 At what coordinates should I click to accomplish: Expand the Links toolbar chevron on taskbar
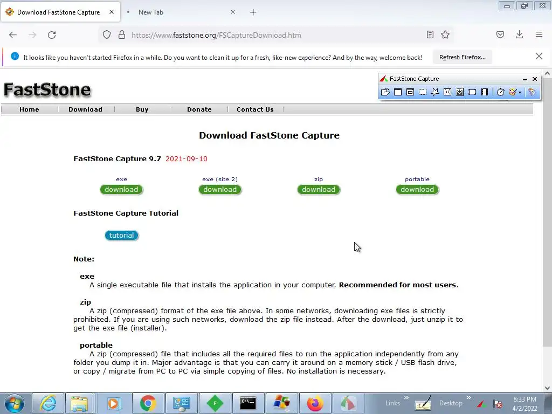(x=406, y=397)
